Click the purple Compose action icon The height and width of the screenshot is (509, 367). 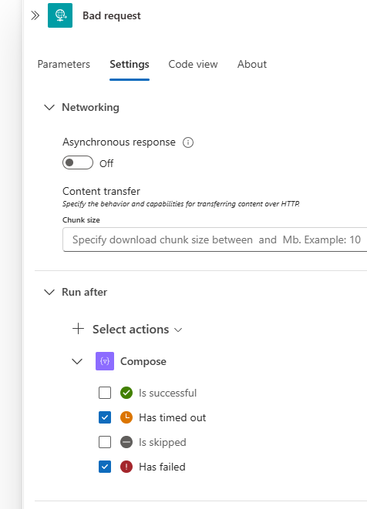pyautogui.click(x=105, y=361)
